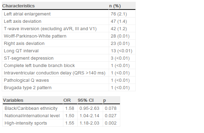This screenshot has width=204, height=133.
Task: Click the ST-segment depression label
Action: click(28, 58)
